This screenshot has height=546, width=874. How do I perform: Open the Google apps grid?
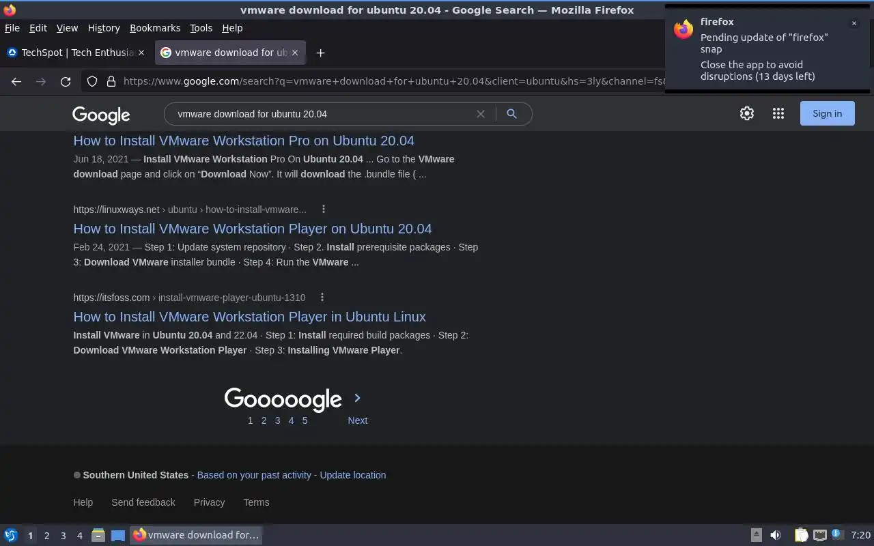click(778, 114)
